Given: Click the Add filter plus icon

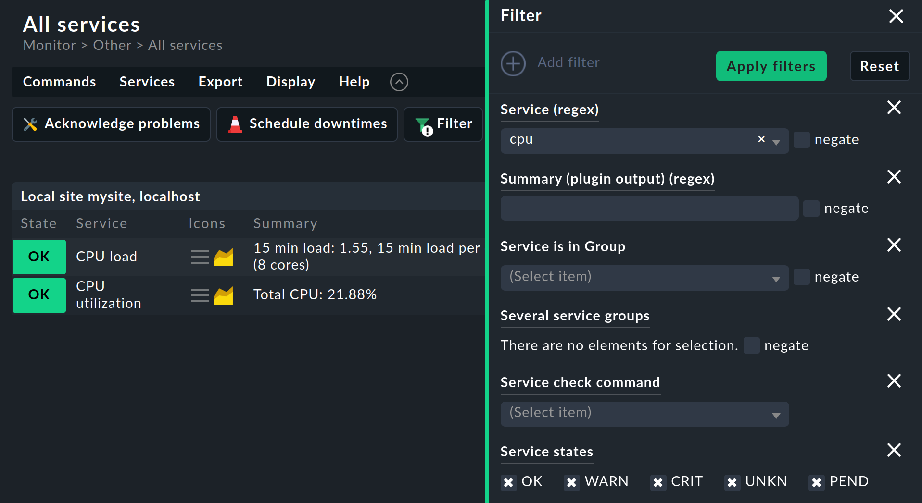Looking at the screenshot, I should (x=513, y=63).
